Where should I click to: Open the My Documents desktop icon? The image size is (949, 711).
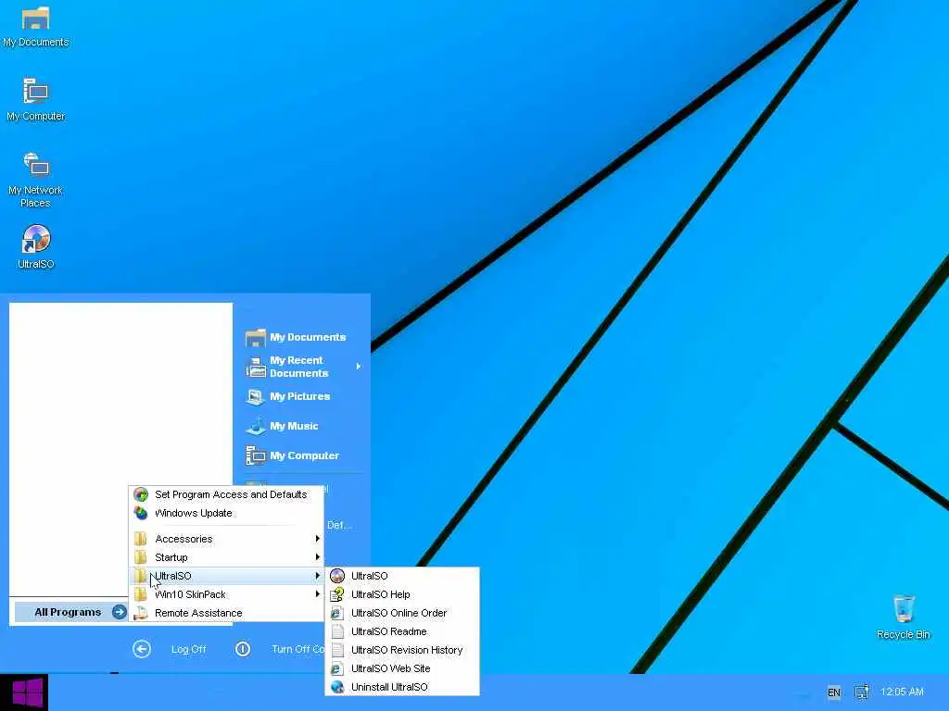(35, 27)
